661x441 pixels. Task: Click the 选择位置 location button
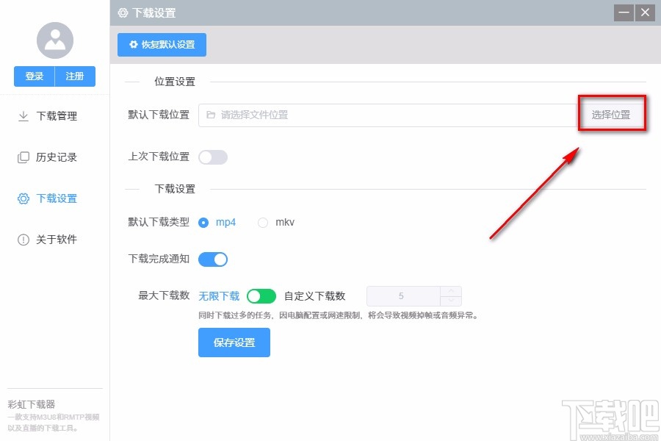(612, 115)
